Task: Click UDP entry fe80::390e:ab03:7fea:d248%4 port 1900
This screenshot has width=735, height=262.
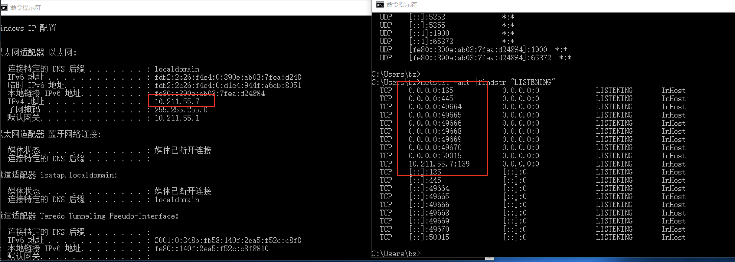Action: coord(478,50)
